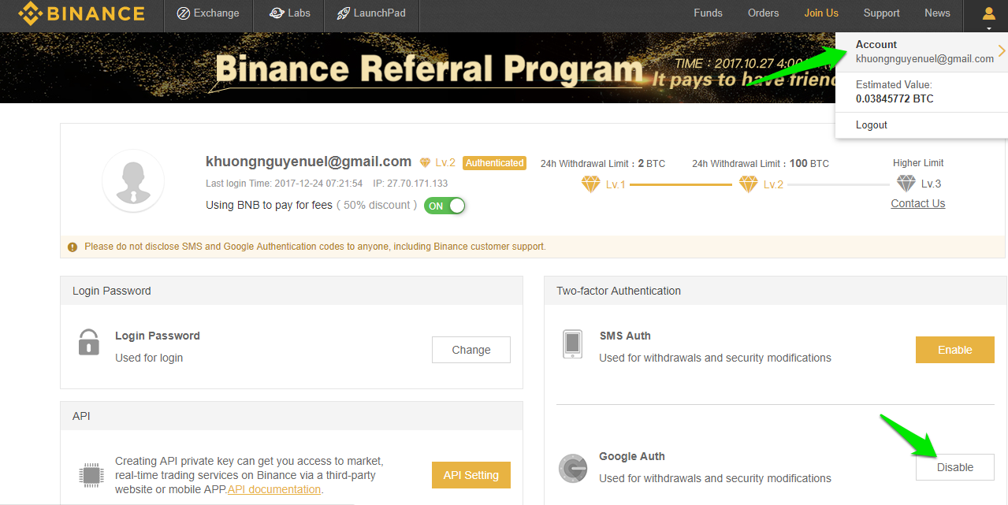The width and height of the screenshot is (1008, 505).
Task: Open the API documentation link
Action: (x=274, y=489)
